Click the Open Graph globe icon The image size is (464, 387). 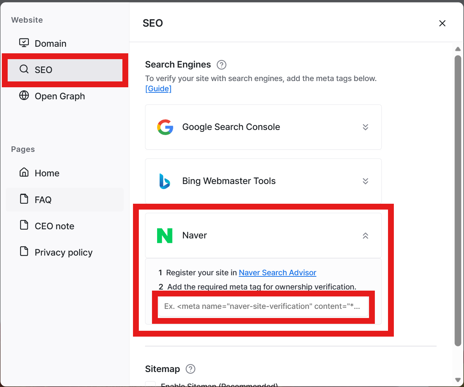[24, 95]
